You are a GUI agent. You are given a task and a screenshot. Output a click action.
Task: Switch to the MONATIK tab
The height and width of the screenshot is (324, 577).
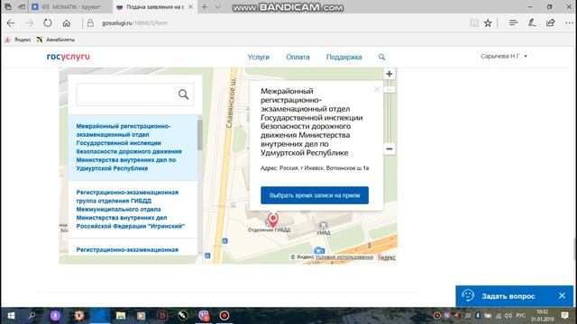[x=70, y=7]
